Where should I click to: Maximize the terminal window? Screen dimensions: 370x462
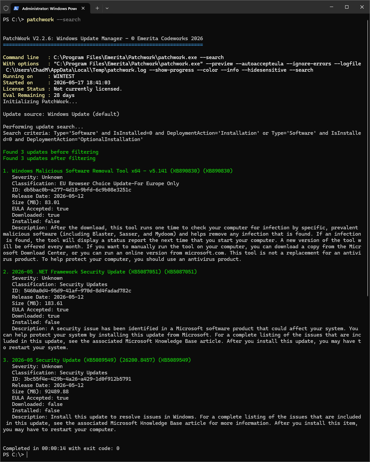[x=347, y=7]
